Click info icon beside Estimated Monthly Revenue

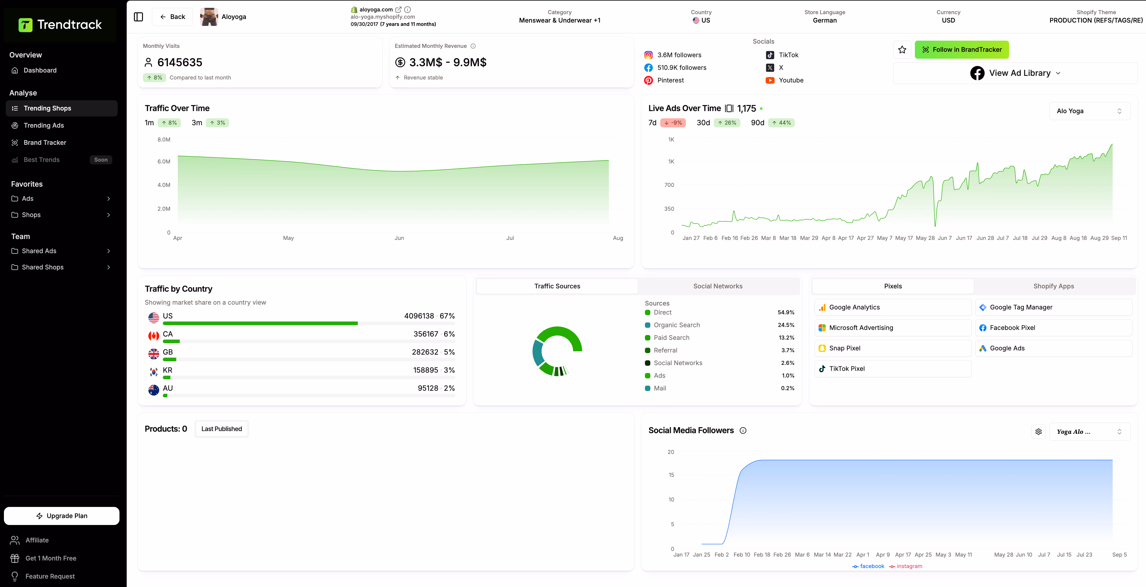coord(473,46)
